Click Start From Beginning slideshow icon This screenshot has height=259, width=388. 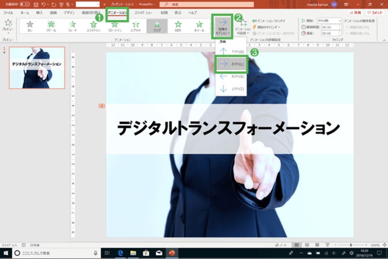click(x=61, y=5)
